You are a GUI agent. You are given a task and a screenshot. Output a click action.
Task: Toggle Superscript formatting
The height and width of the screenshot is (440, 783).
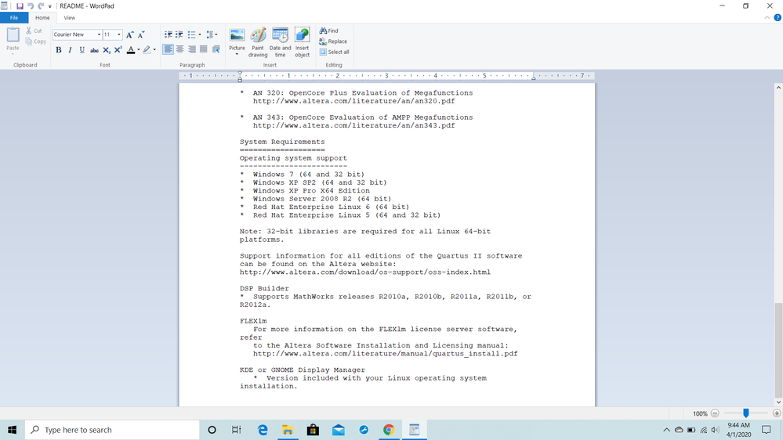point(118,50)
